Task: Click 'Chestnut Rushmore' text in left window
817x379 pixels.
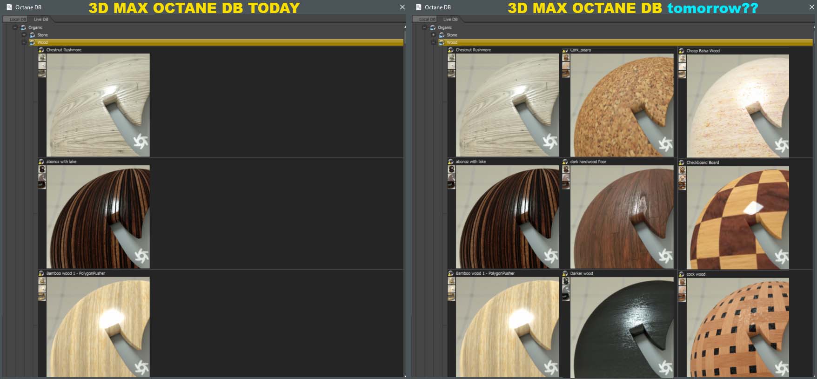Action: coord(64,50)
